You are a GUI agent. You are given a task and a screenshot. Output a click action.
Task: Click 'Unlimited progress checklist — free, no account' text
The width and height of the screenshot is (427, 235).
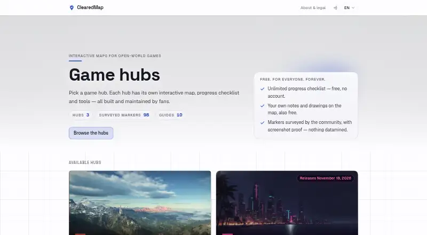click(x=307, y=92)
